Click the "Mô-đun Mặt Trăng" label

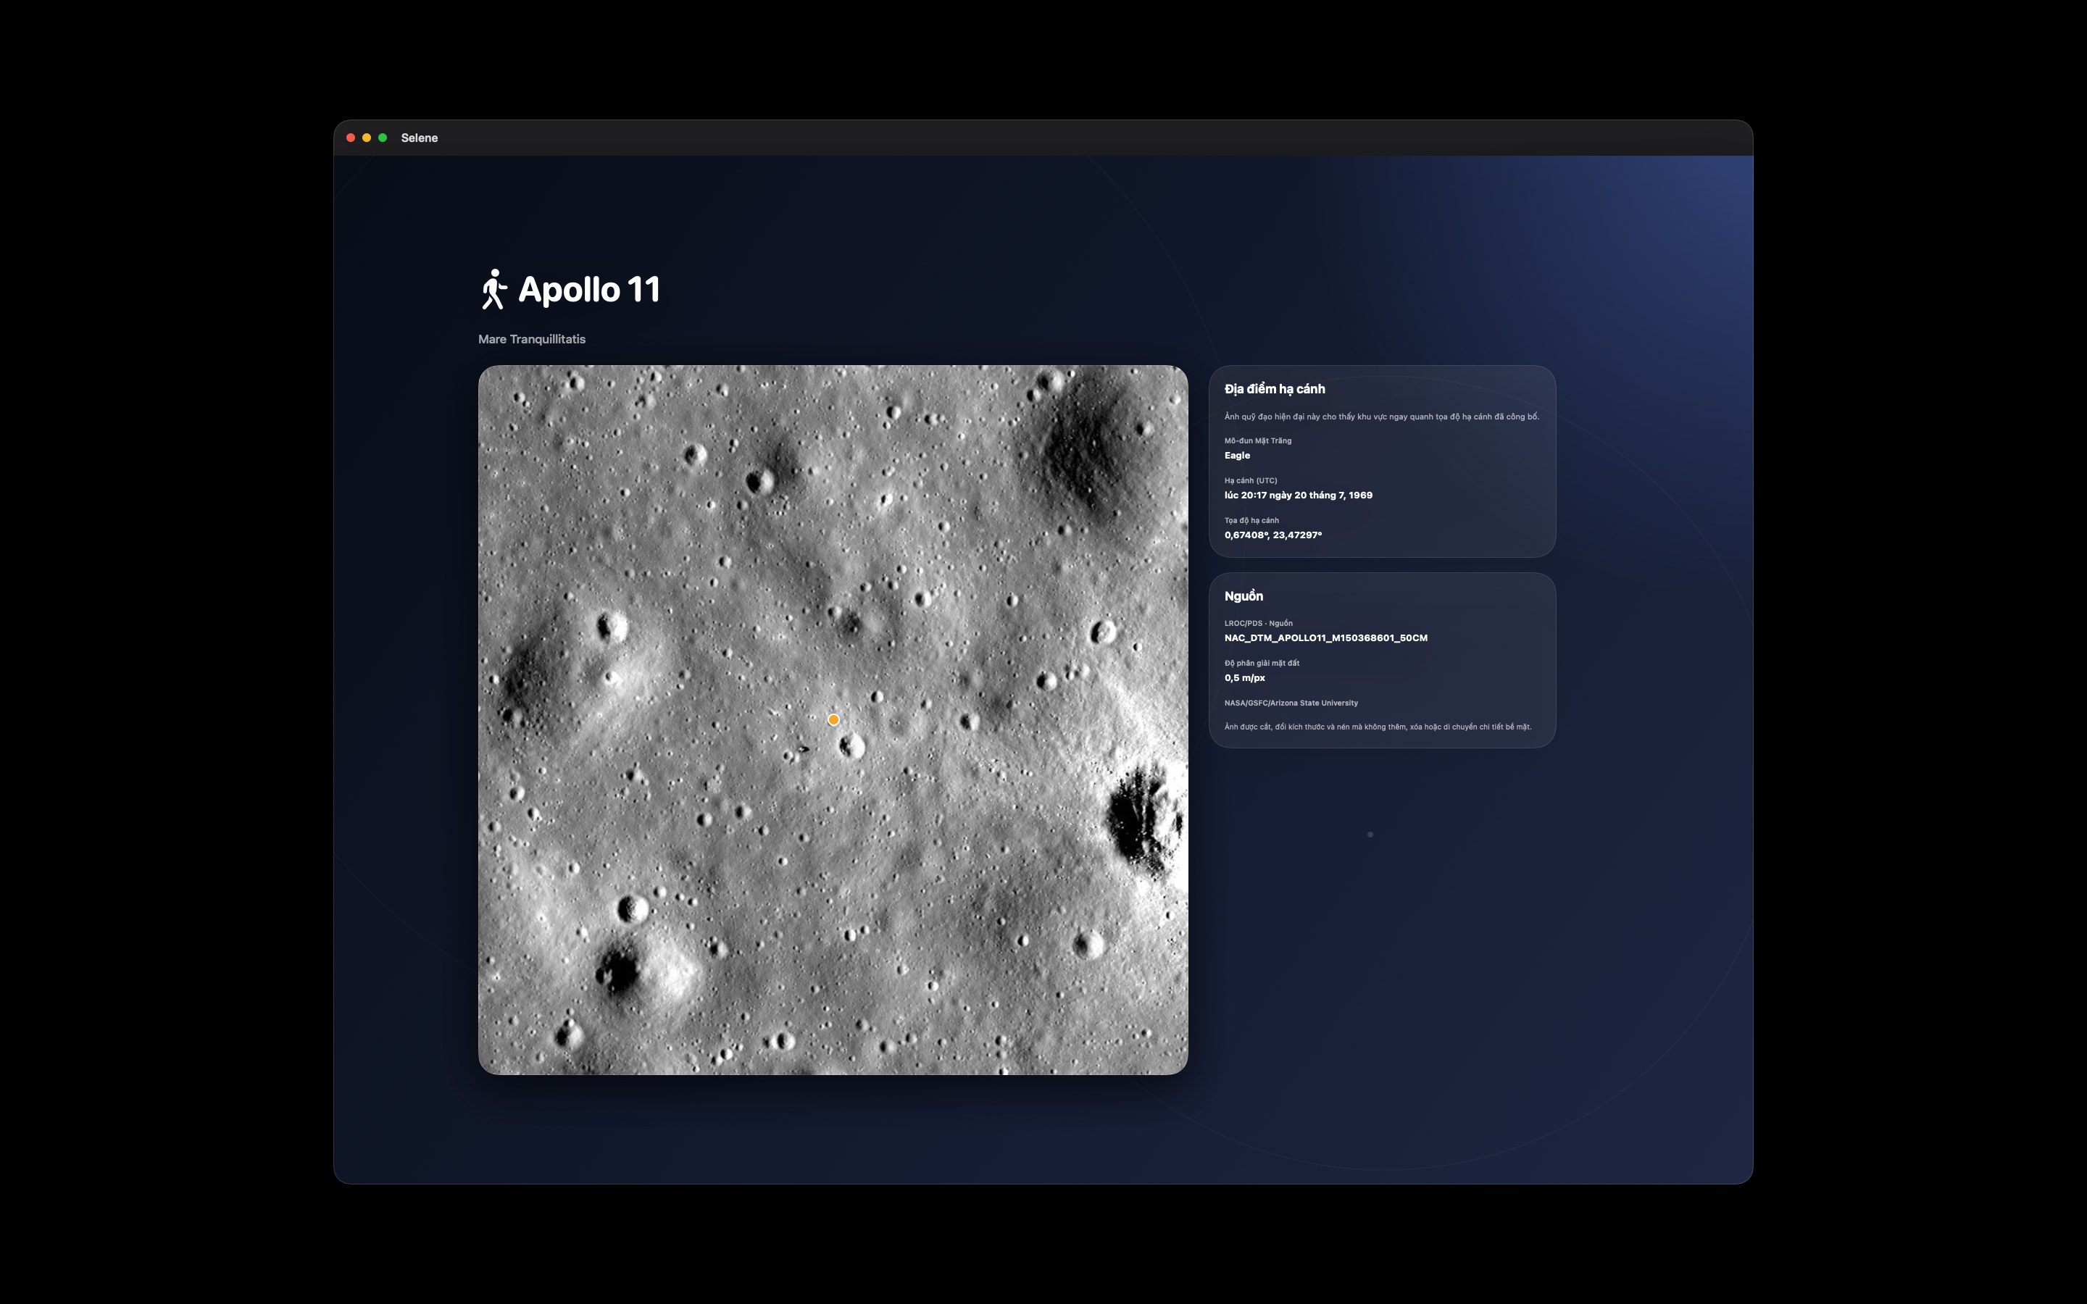(x=1258, y=440)
